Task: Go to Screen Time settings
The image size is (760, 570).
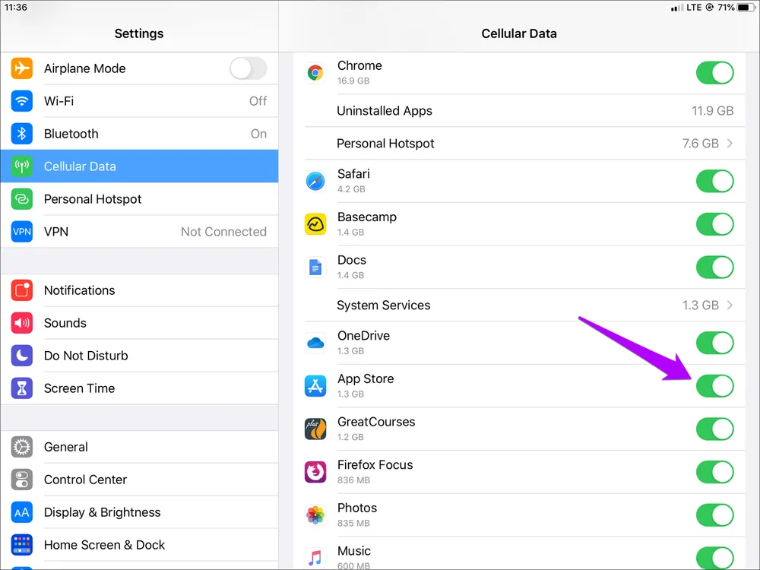Action: click(x=139, y=388)
